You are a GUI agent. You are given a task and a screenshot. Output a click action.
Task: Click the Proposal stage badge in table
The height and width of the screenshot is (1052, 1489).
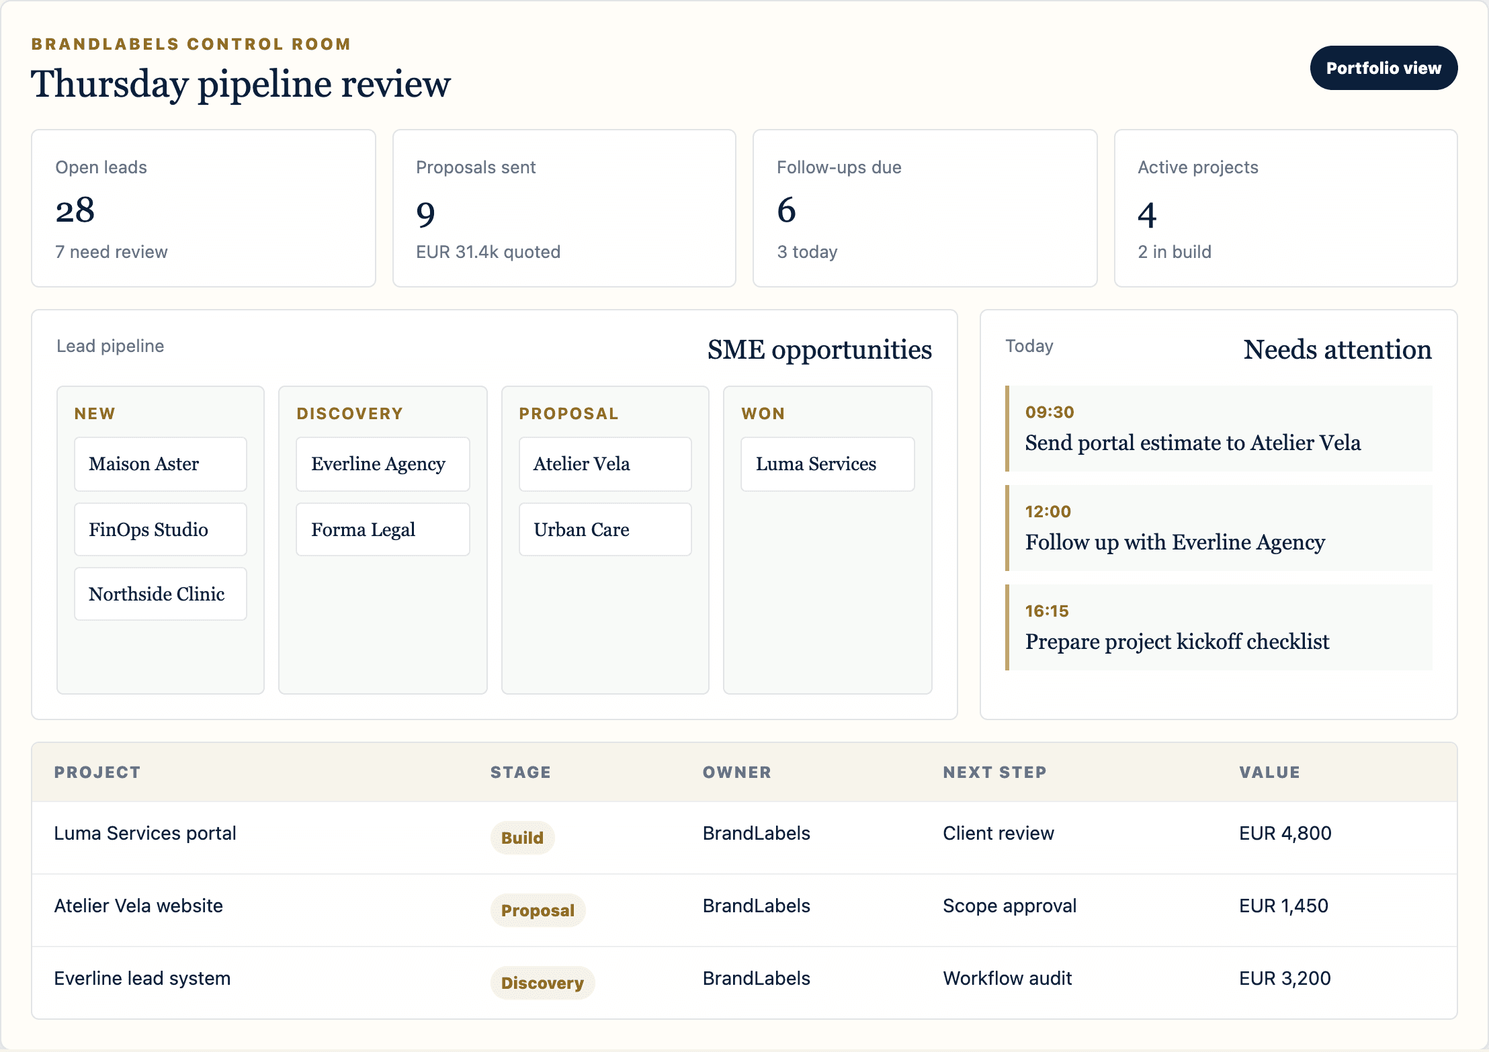pyautogui.click(x=538, y=910)
